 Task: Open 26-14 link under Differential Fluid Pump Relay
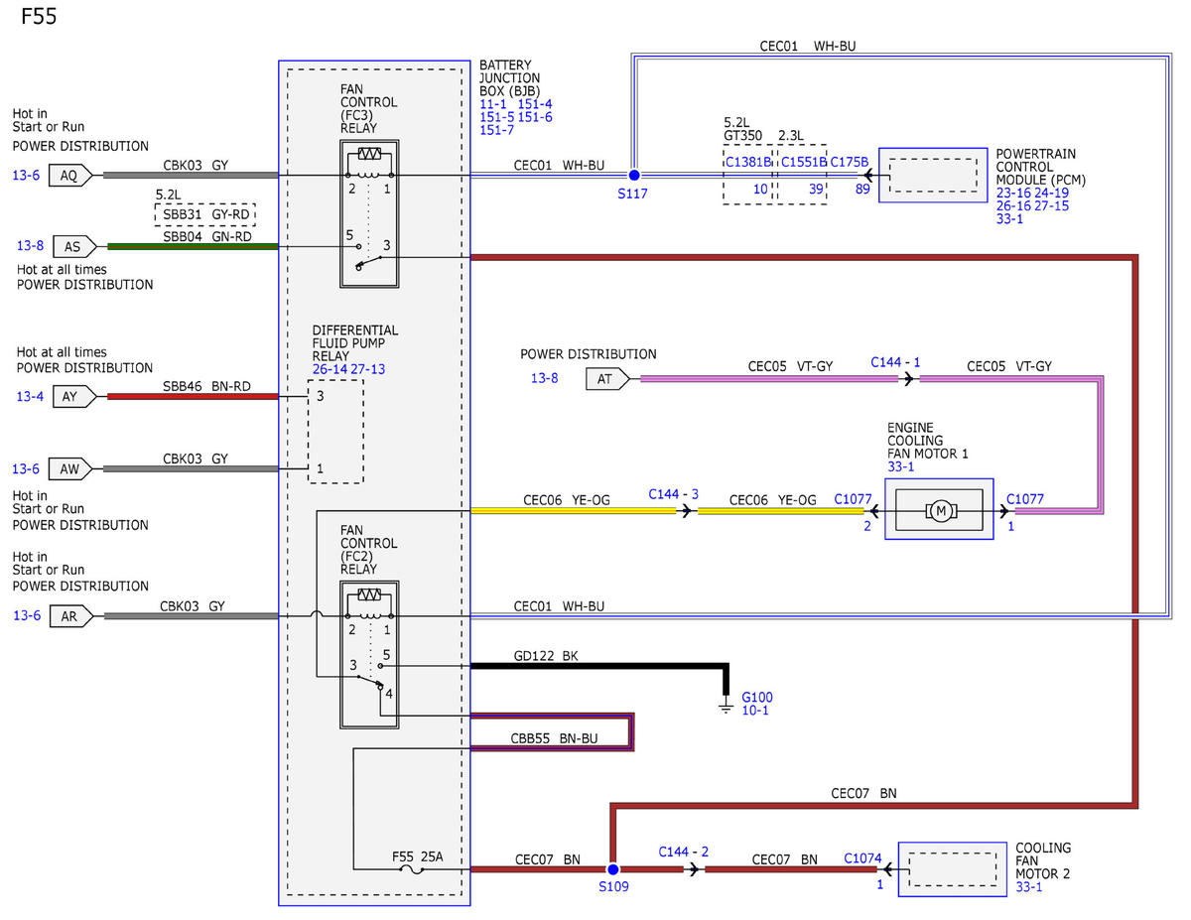pyautogui.click(x=331, y=369)
